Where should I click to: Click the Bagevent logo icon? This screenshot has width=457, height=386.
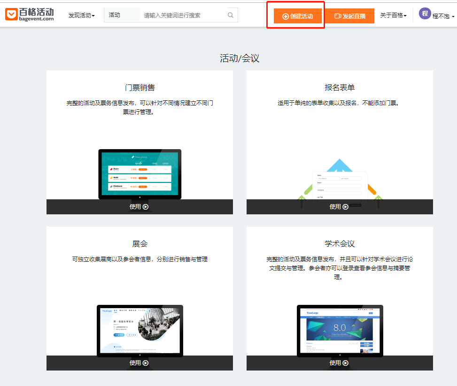(x=12, y=15)
